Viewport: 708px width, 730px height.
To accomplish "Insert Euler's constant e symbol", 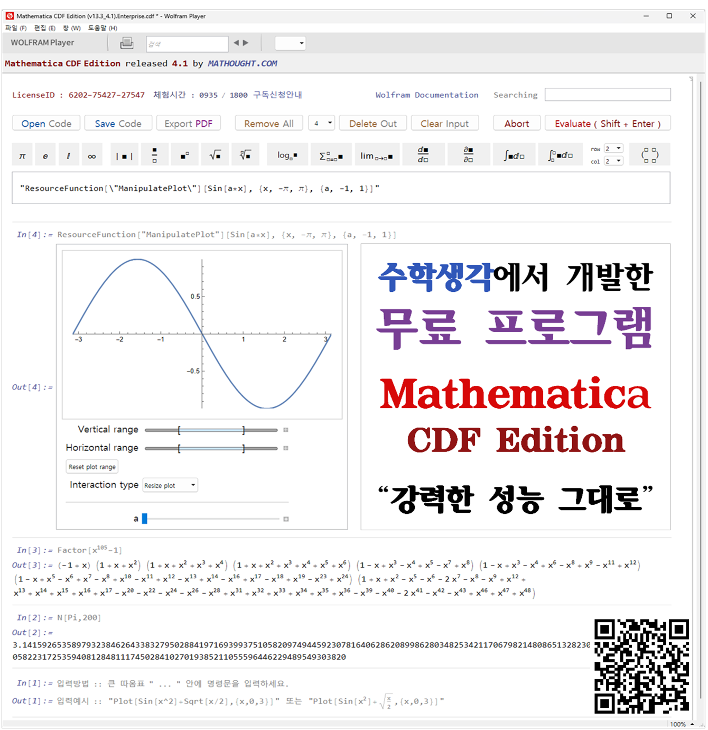I will [45, 155].
